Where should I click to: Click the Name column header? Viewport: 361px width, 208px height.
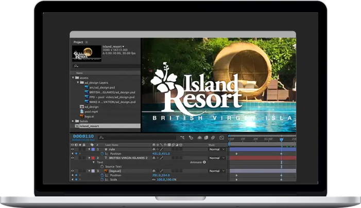(x=79, y=73)
